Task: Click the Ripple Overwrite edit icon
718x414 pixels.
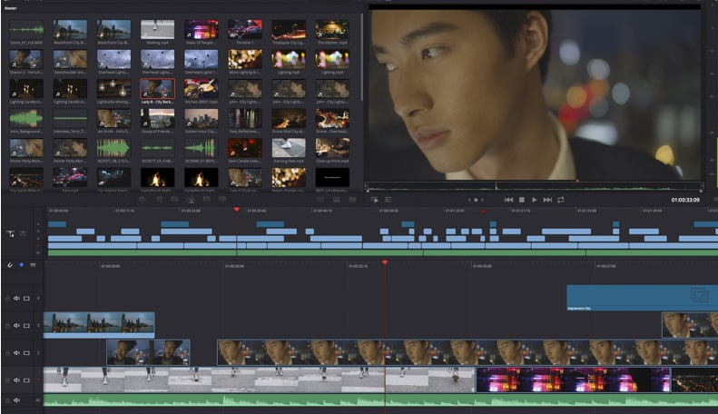Action: [x=174, y=199]
